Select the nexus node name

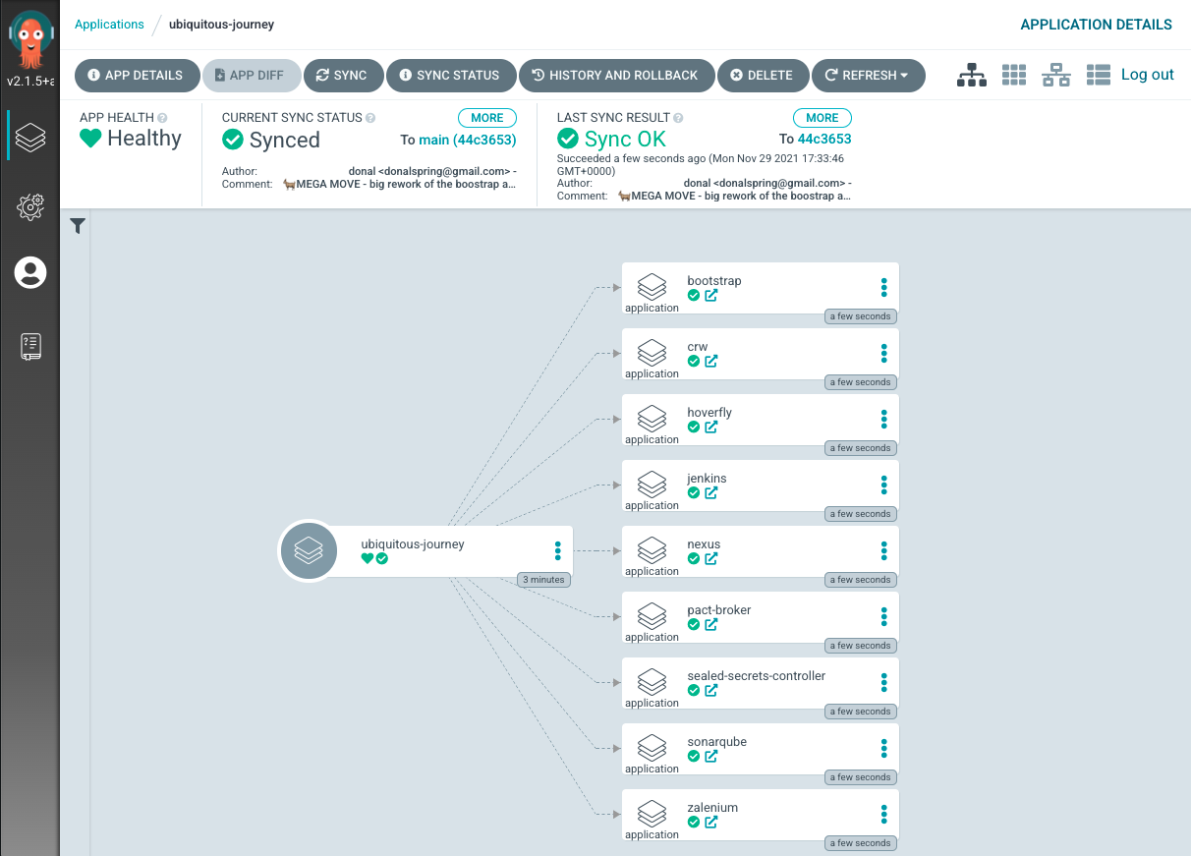[x=704, y=544]
